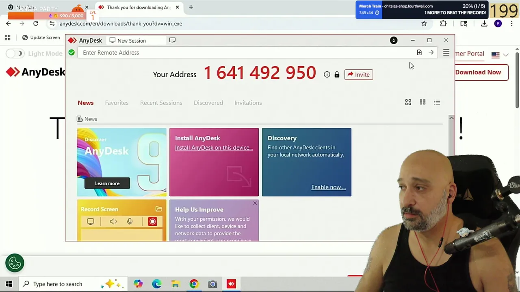Open recordings folder in Record Screen card
The height and width of the screenshot is (292, 520).
159,209
